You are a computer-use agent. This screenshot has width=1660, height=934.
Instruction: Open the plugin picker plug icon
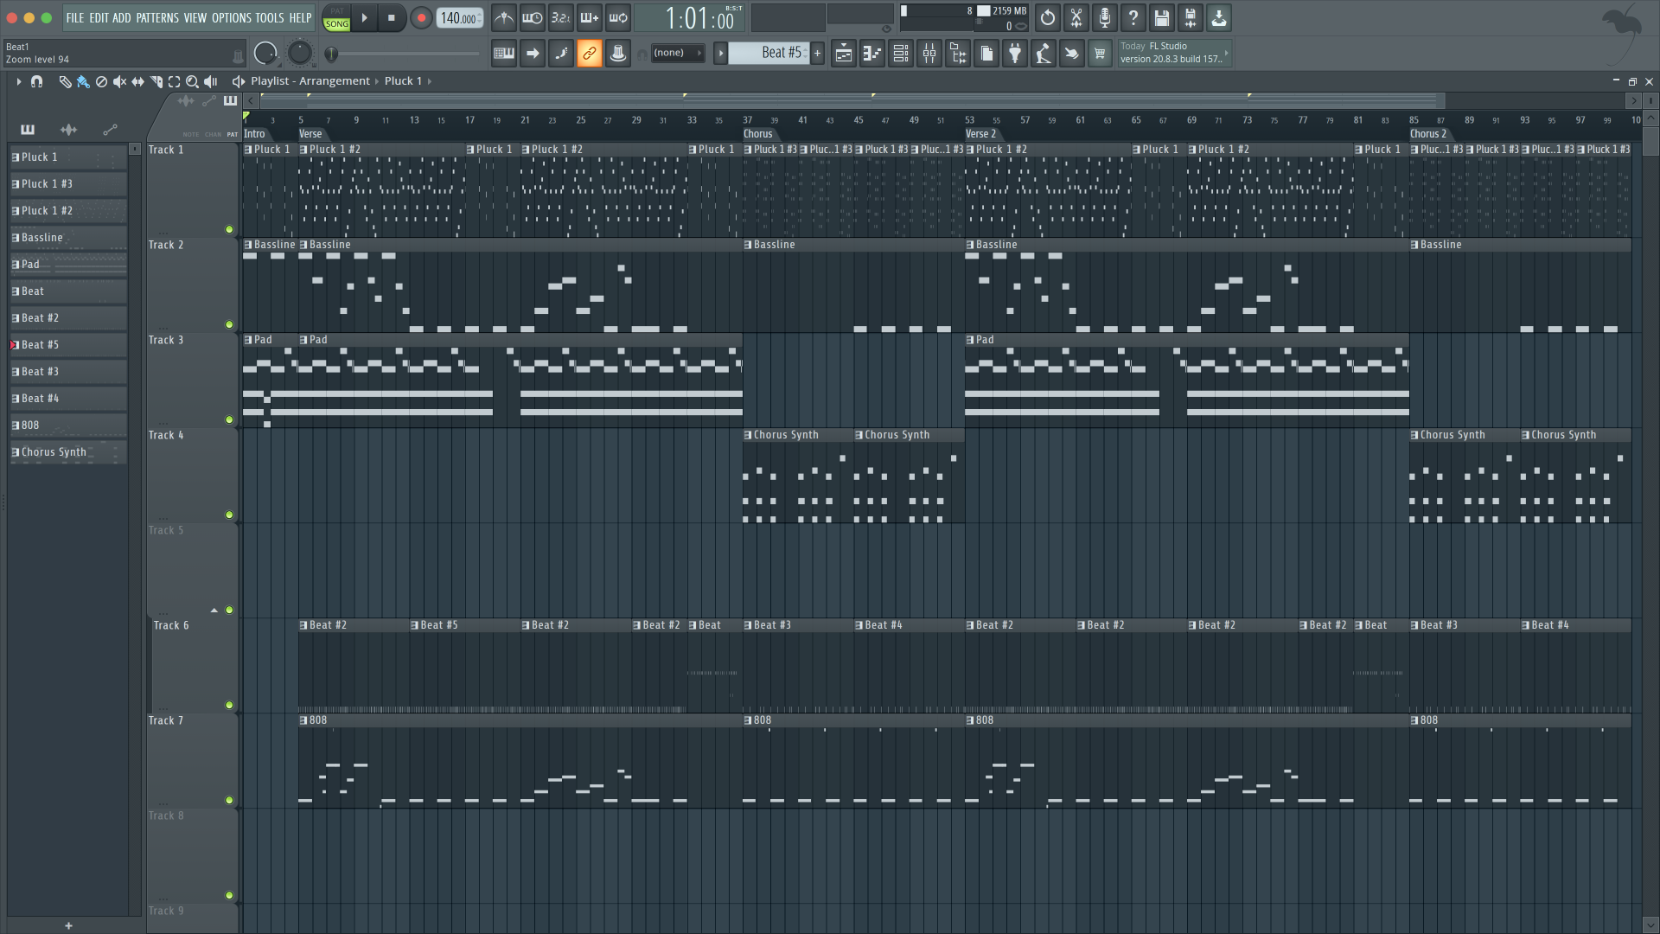point(1015,54)
